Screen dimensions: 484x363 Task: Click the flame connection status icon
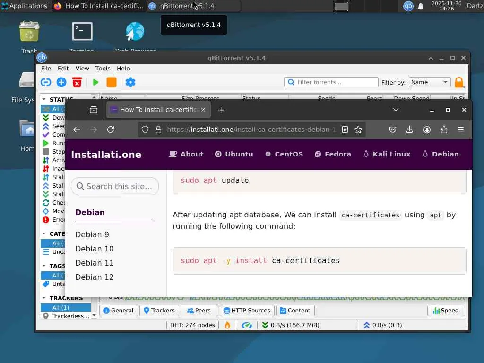click(x=227, y=325)
